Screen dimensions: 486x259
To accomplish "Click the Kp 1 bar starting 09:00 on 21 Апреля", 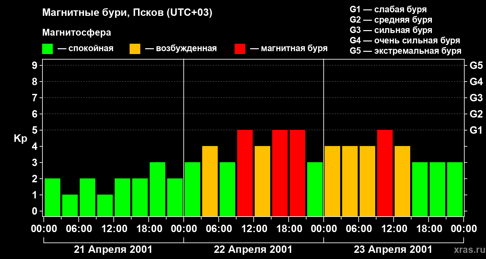I will tap(105, 205).
